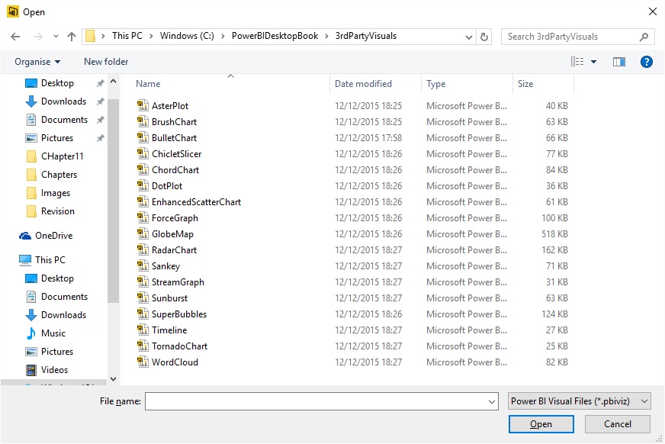Select Music under This PC
665x444 pixels.
click(x=46, y=333)
